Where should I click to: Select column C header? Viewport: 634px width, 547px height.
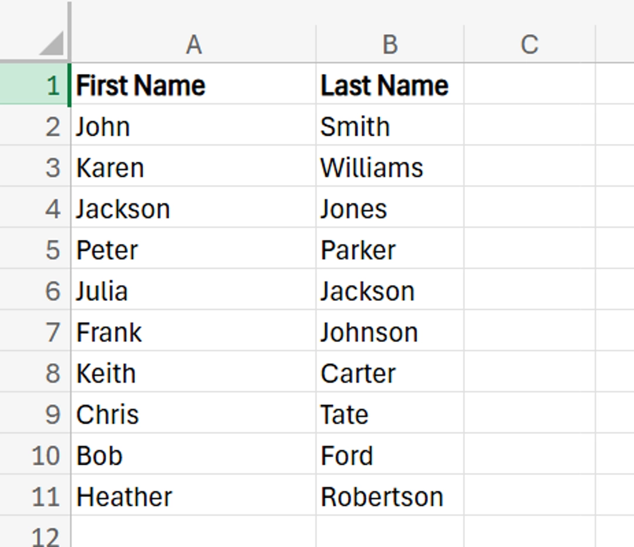[x=530, y=41]
